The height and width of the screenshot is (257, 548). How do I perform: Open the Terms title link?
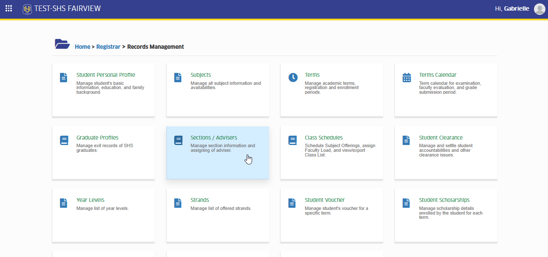(312, 75)
